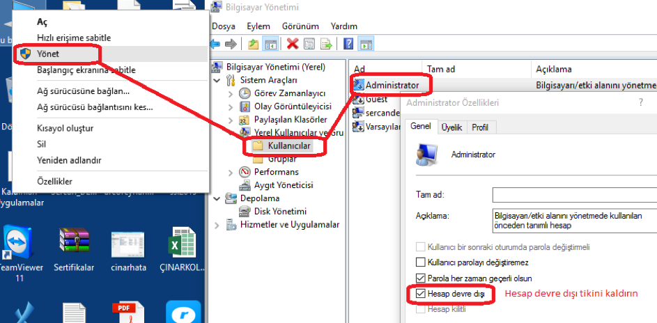
Task: Click the Bilgisayar Yönetimi title bar icon
Action: coord(216,7)
